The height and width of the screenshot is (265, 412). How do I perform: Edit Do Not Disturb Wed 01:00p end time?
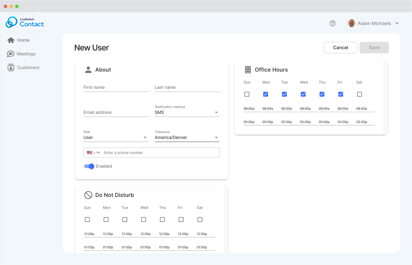pos(149,247)
